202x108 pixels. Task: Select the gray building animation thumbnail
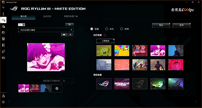click(104, 65)
